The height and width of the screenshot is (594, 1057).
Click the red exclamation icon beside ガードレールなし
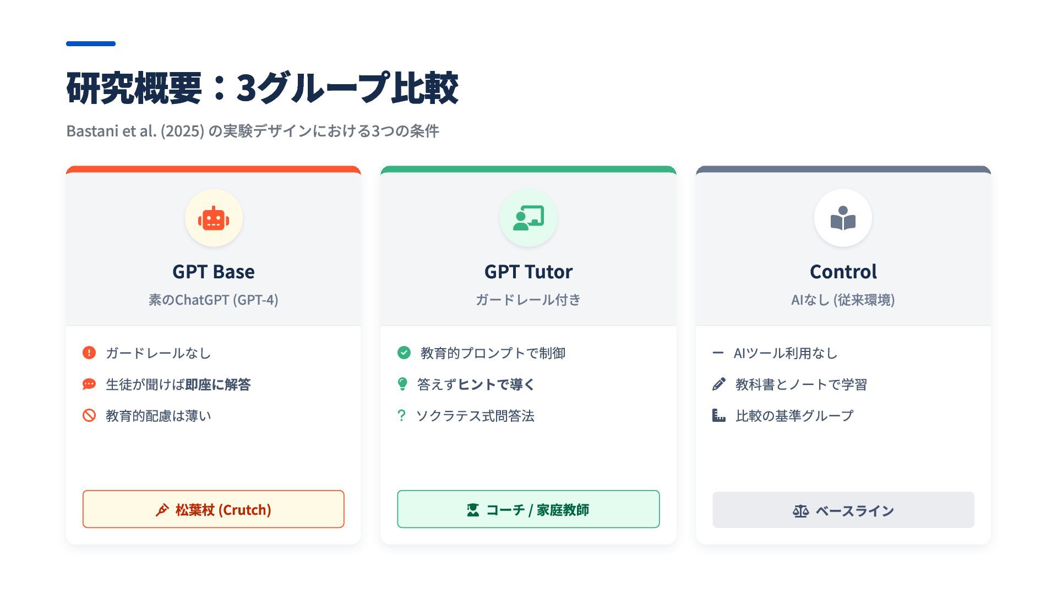coord(89,353)
